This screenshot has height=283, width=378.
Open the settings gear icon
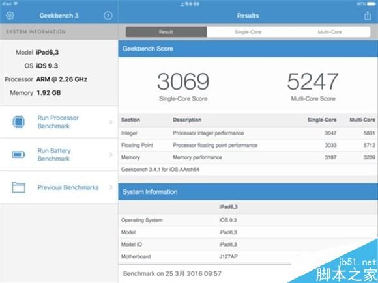tap(10, 16)
